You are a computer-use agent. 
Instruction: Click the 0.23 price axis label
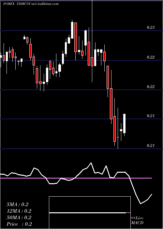151,27
